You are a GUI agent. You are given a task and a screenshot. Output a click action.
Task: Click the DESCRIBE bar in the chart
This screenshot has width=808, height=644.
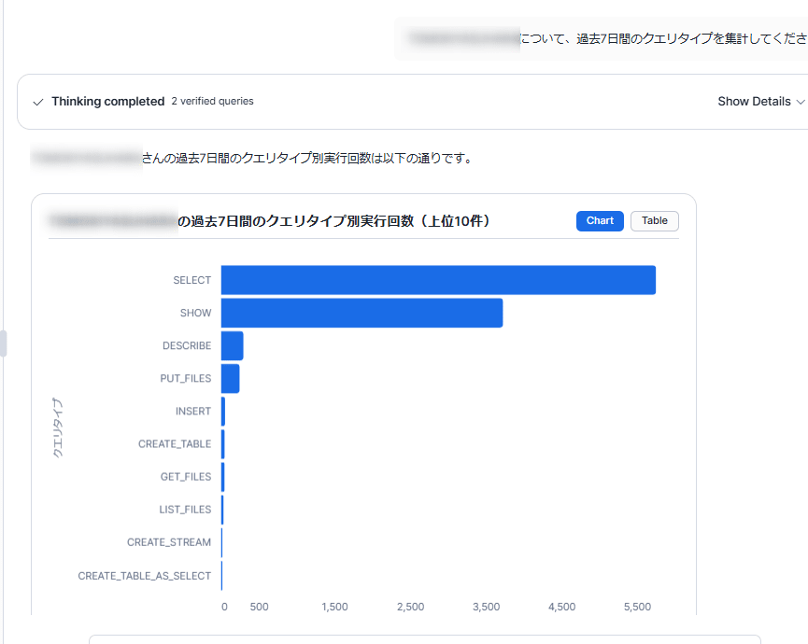[232, 345]
